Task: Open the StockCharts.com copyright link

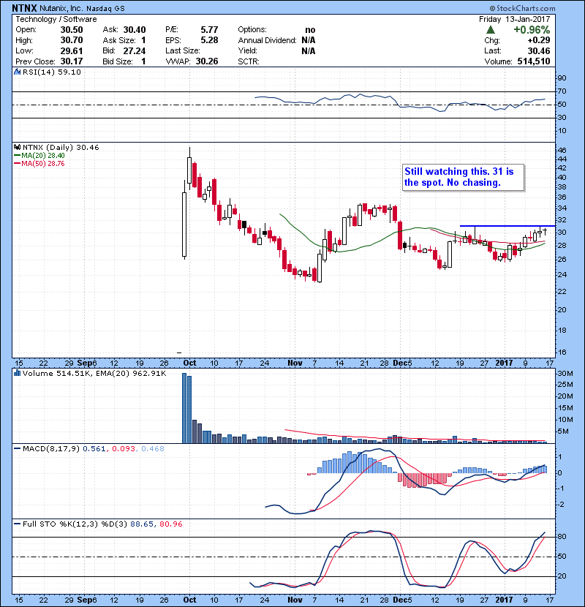Action: click(x=522, y=8)
